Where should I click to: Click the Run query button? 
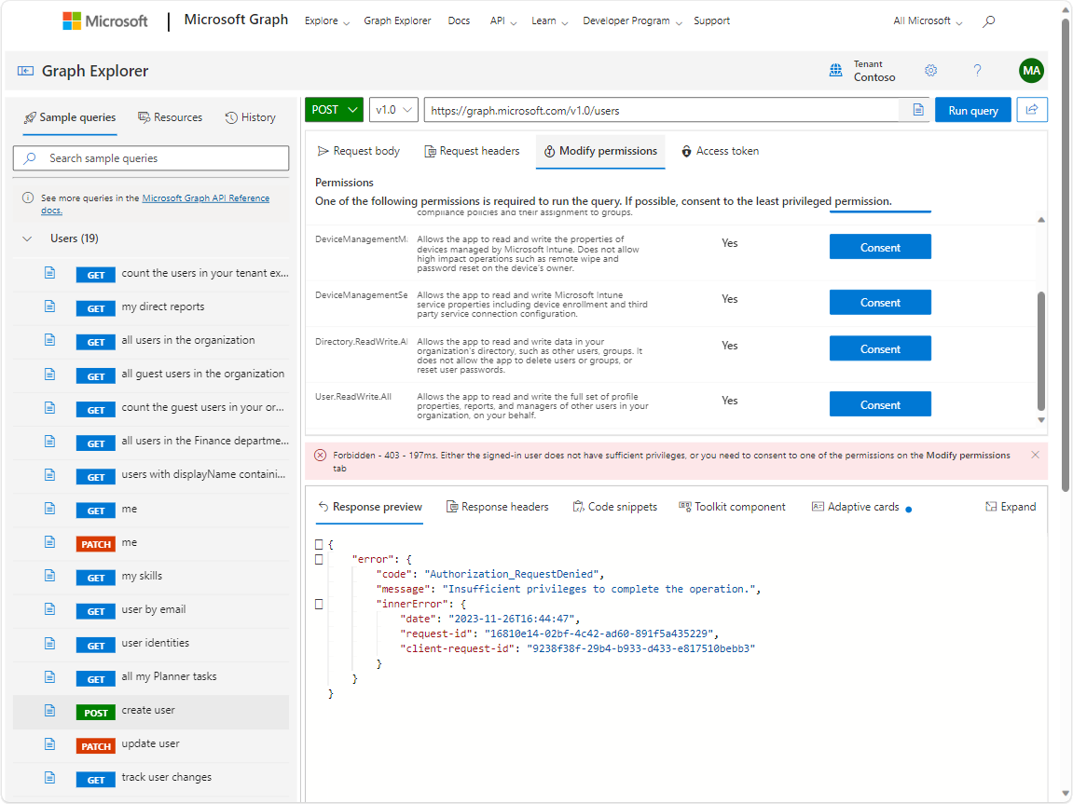(972, 110)
